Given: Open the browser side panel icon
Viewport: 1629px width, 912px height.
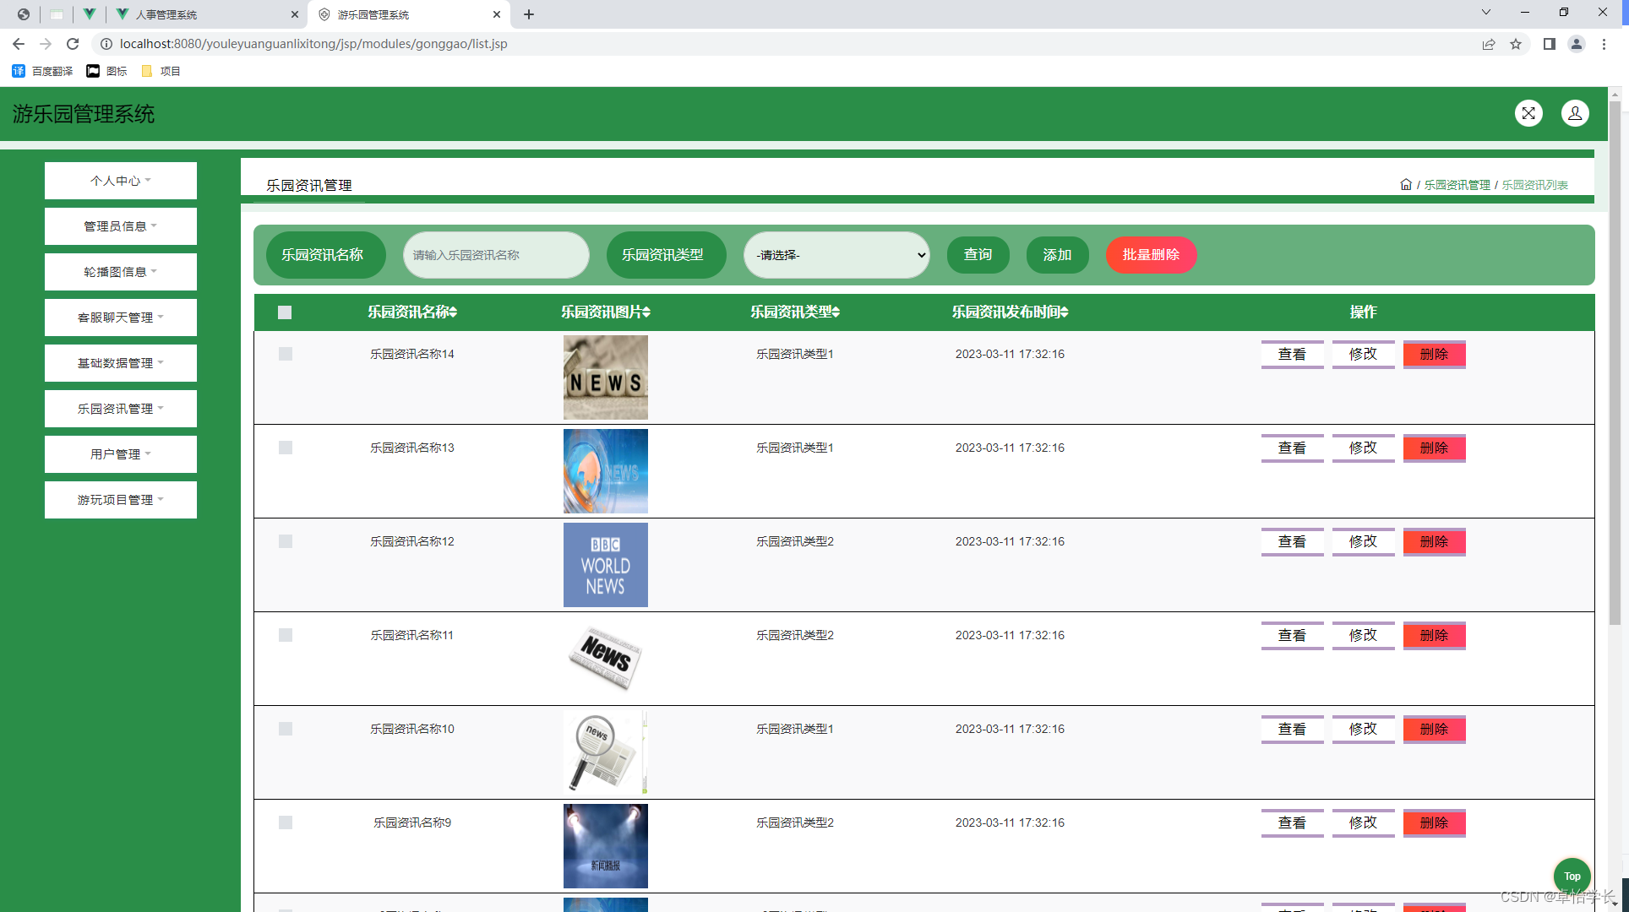Looking at the screenshot, I should point(1549,44).
